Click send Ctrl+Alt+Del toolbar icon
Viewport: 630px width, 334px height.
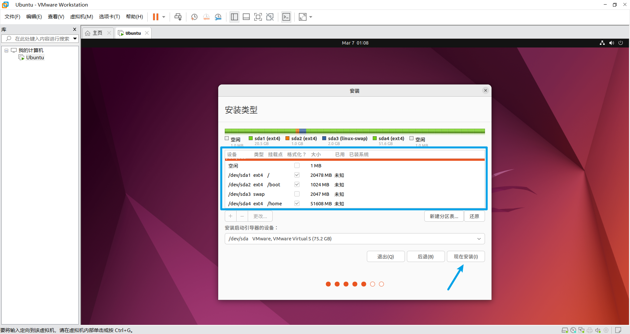(178, 17)
